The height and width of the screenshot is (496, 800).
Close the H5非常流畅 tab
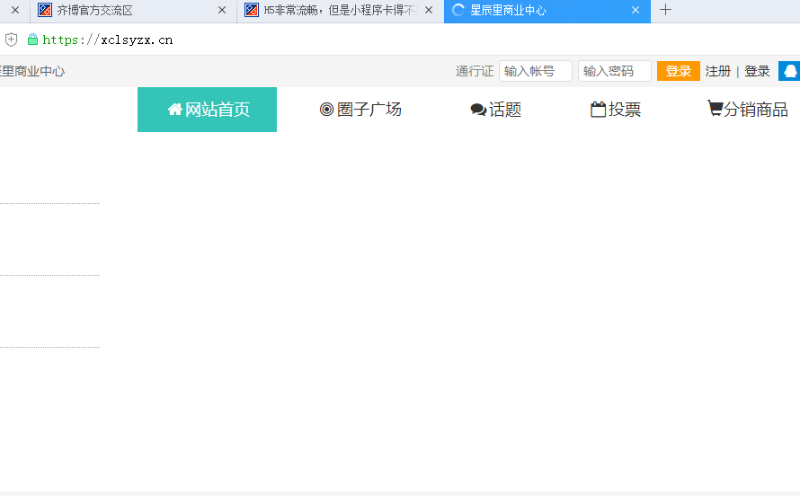pos(429,11)
